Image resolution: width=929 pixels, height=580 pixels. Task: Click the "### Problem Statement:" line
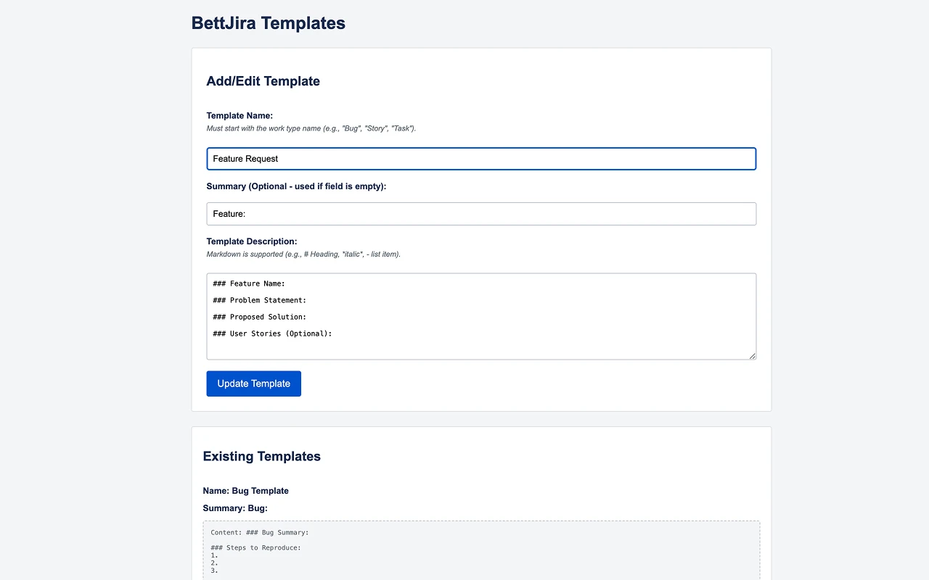coord(260,300)
